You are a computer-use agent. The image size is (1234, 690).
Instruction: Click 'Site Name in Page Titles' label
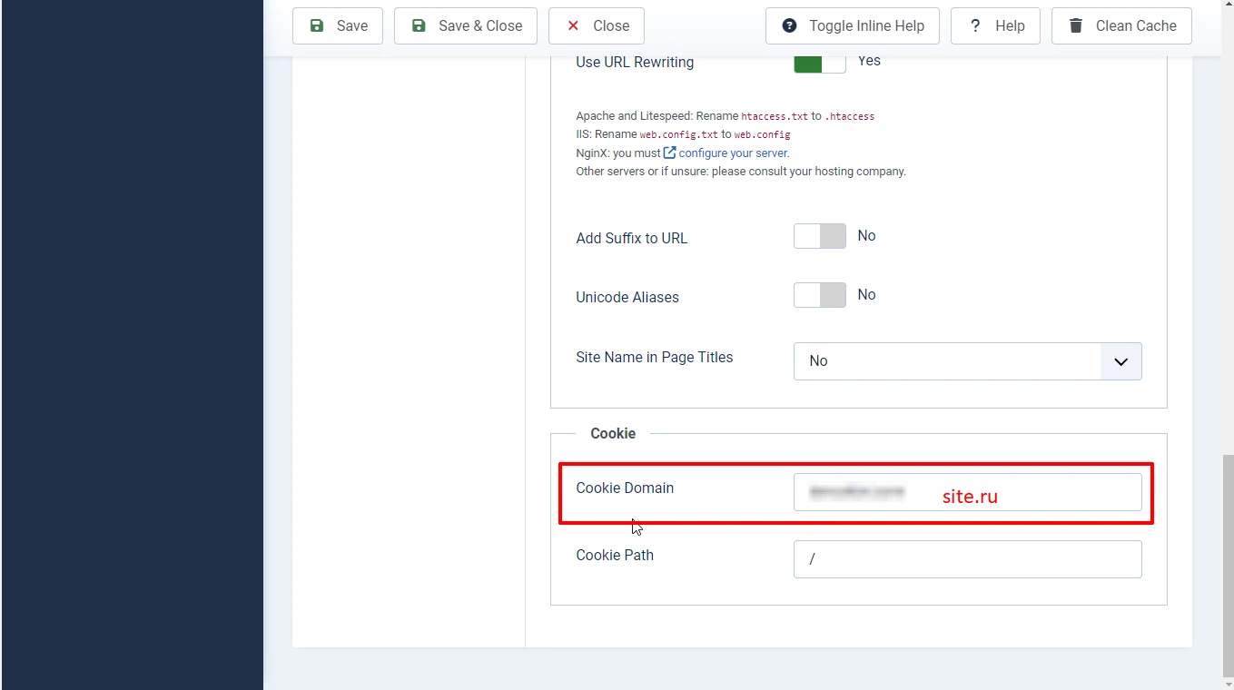[655, 358]
